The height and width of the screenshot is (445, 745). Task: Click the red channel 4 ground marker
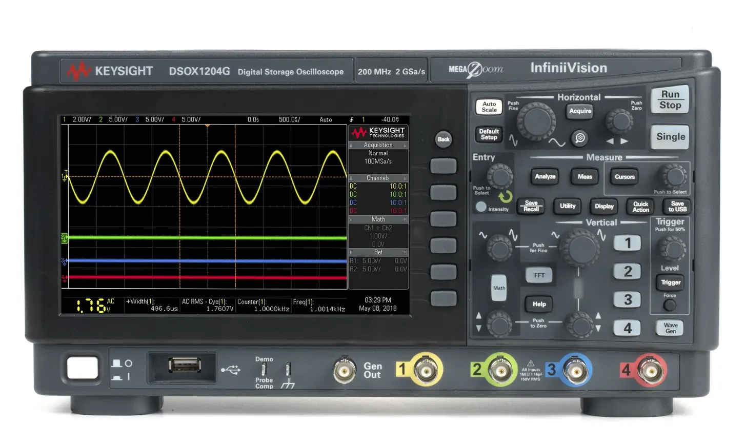tap(65, 278)
